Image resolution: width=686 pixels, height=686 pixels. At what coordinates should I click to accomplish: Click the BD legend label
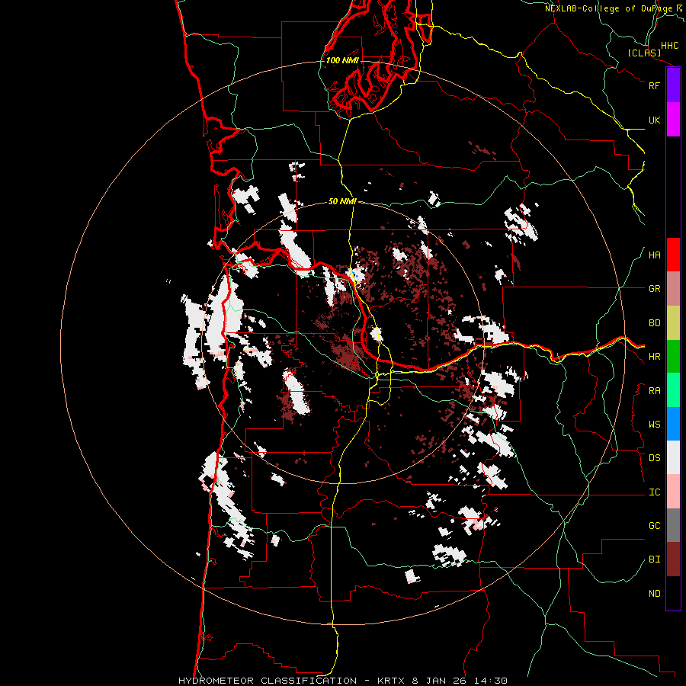pos(654,323)
